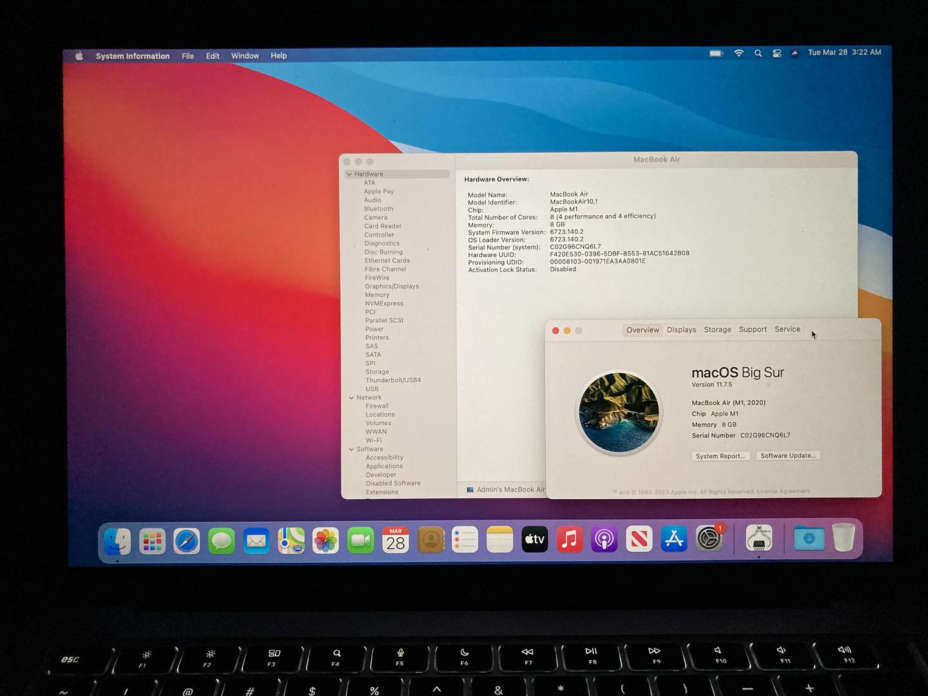Click the System Report button

tap(720, 456)
